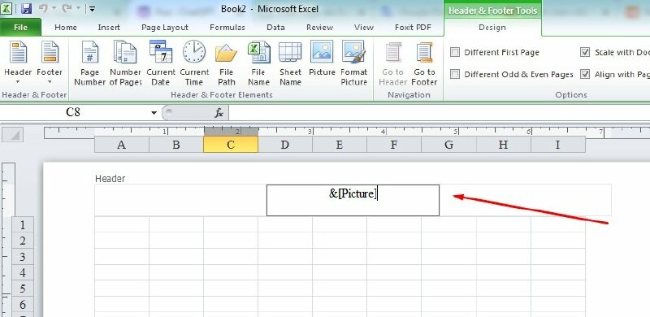Select row 3 header
The width and height of the screenshot is (650, 317).
(23, 256)
